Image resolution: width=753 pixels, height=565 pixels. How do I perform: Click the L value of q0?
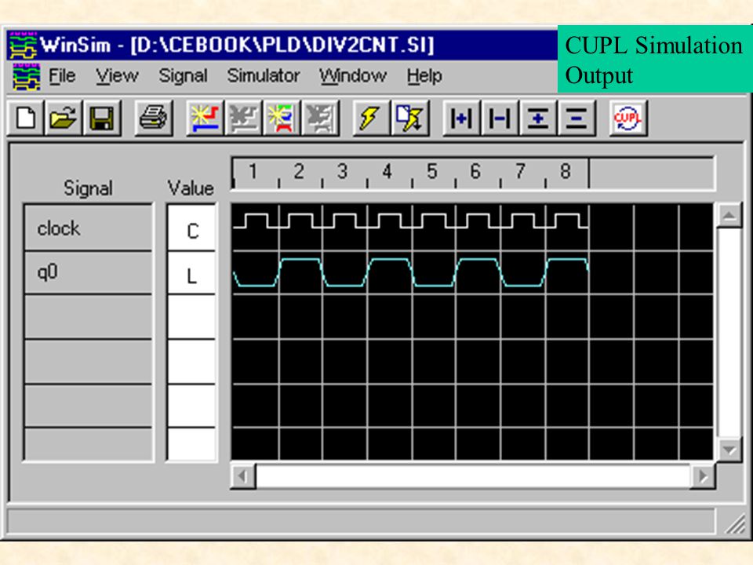pos(191,273)
